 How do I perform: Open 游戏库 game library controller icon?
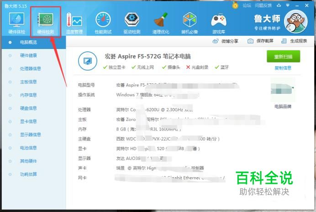point(219,20)
